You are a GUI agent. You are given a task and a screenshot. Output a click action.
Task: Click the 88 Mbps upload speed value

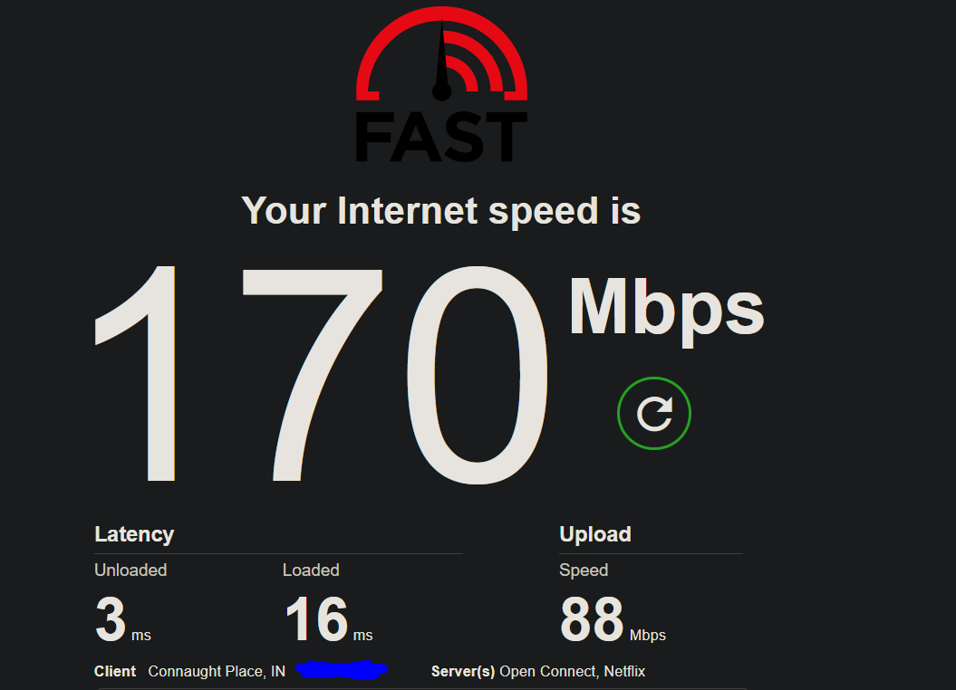(x=613, y=620)
